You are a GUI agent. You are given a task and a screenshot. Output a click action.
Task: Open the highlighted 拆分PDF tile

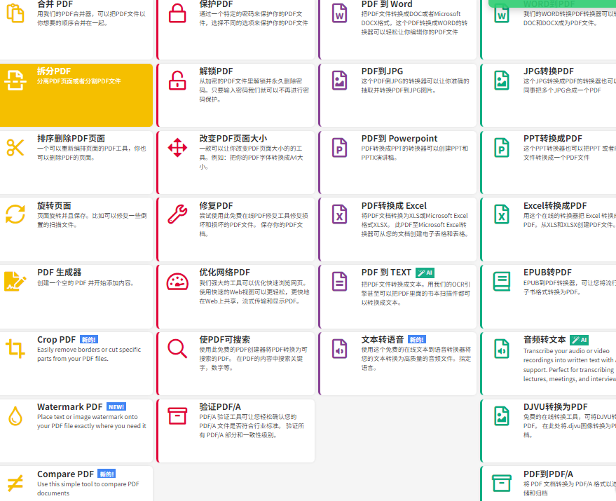pos(76,95)
